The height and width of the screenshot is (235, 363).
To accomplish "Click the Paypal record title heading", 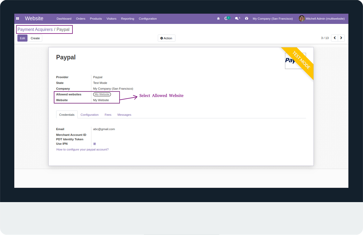I will pyautogui.click(x=66, y=57).
